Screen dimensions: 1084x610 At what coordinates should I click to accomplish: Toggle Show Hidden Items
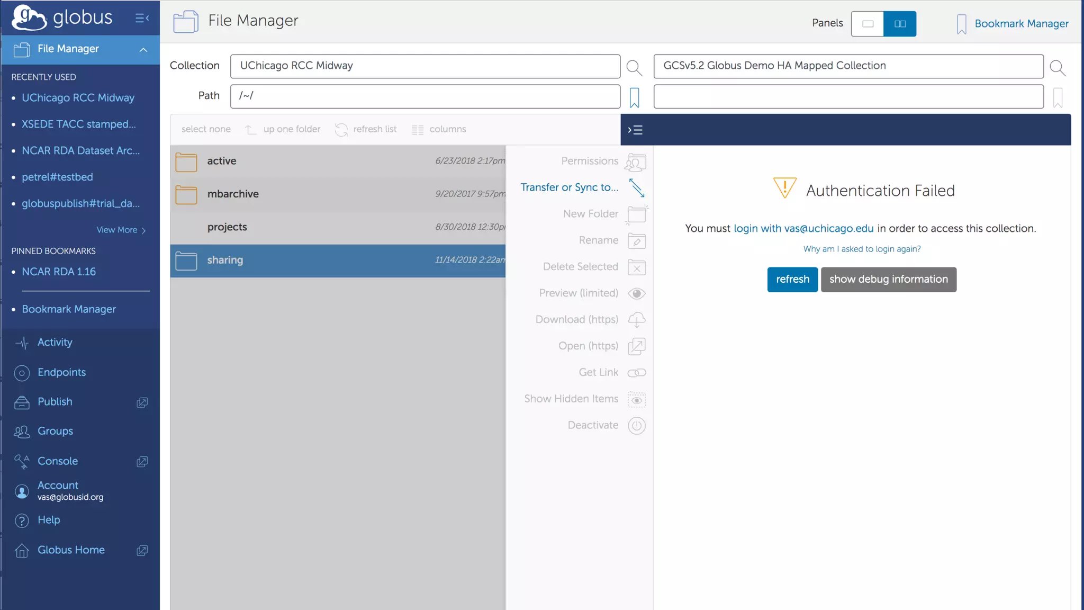636,399
